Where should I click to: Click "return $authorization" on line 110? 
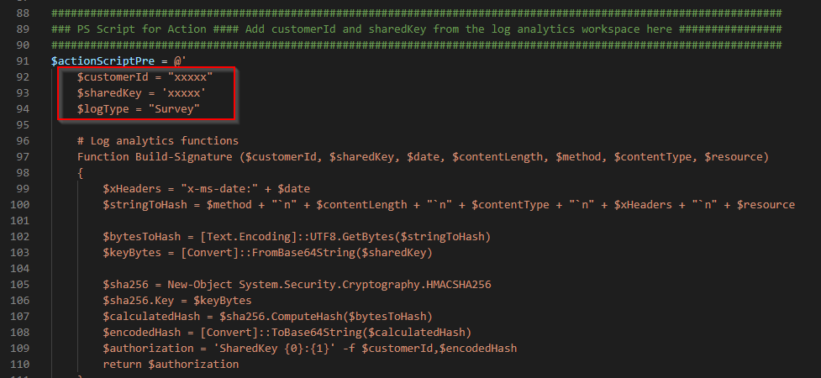[171, 364]
